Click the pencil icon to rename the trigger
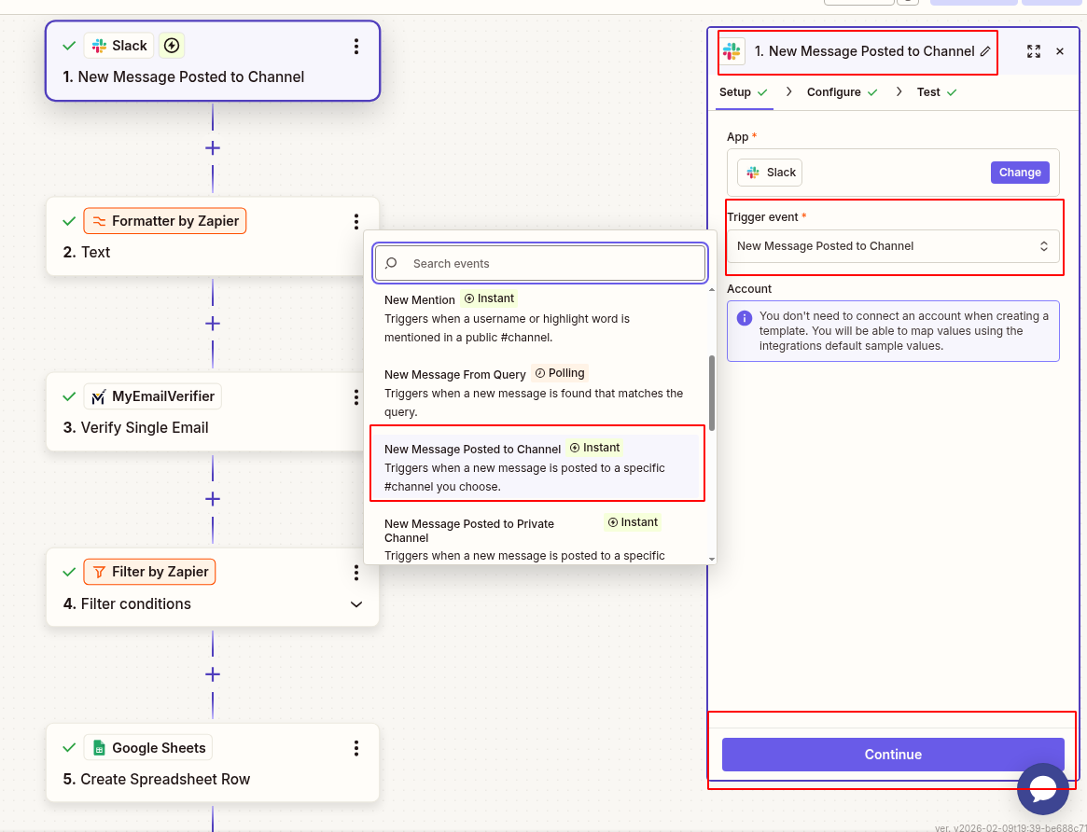Viewport: 1087px width, 832px height. tap(987, 51)
